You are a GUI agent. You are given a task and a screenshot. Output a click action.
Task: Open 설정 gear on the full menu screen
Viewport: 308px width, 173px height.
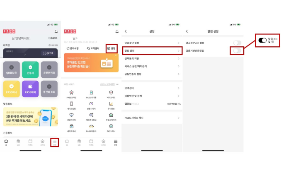(112, 48)
